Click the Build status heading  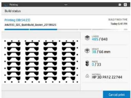click(x=13, y=11)
